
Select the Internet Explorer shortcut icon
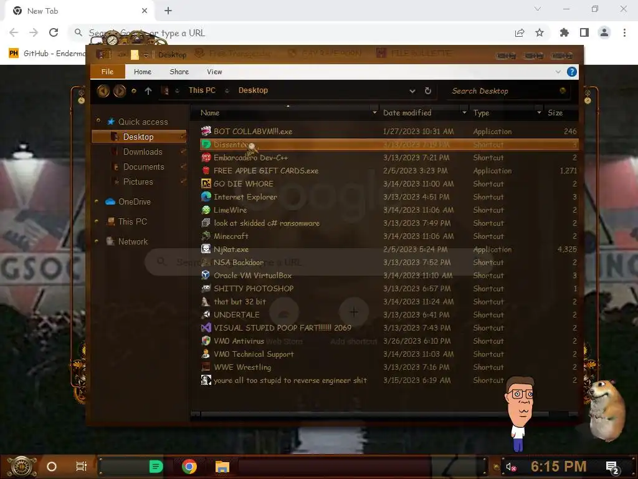pyautogui.click(x=206, y=196)
